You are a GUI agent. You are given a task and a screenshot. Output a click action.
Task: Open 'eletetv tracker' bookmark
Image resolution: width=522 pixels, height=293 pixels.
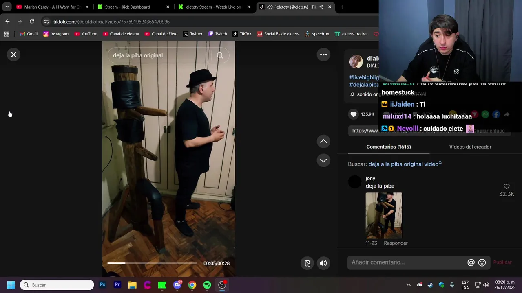coord(351,34)
